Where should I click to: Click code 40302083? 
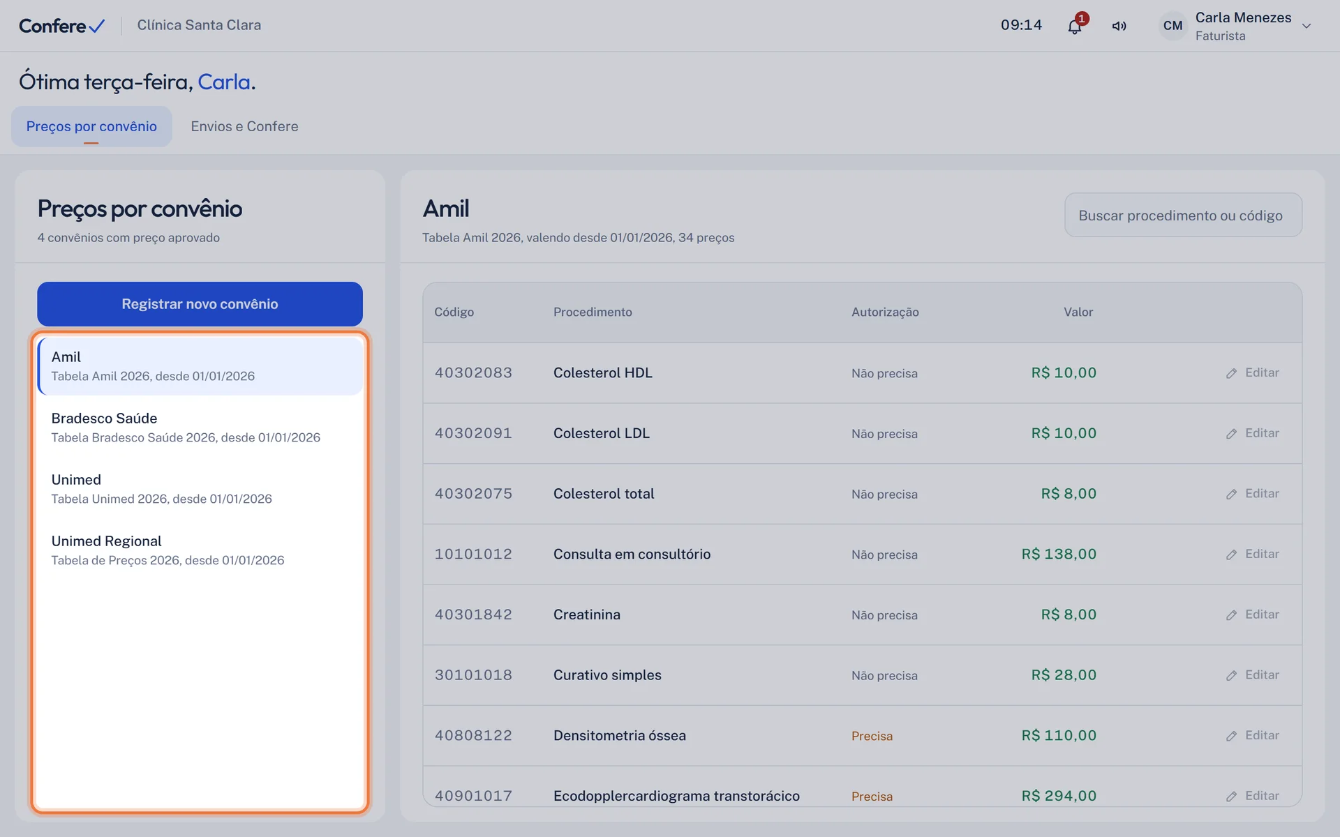point(473,372)
